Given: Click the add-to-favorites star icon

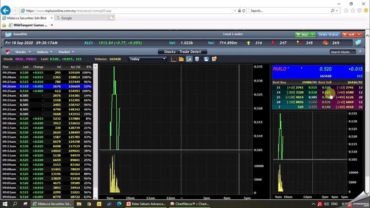Looking at the screenshot, I should 4,25.
